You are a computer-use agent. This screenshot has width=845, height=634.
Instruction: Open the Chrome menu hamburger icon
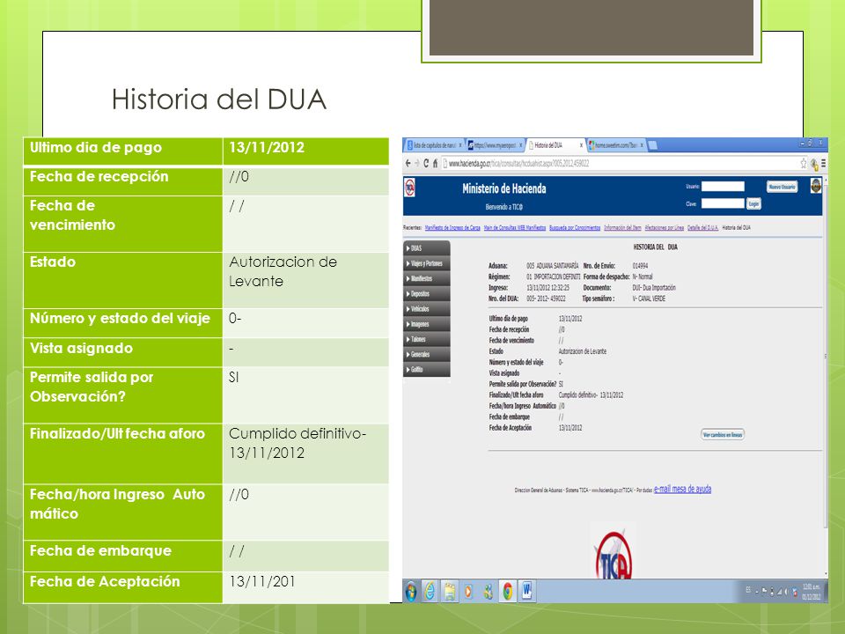[x=823, y=164]
